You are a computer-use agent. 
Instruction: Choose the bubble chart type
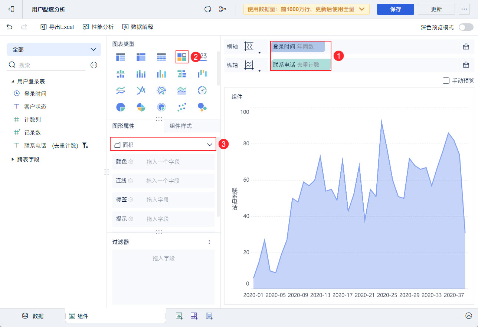202,107
